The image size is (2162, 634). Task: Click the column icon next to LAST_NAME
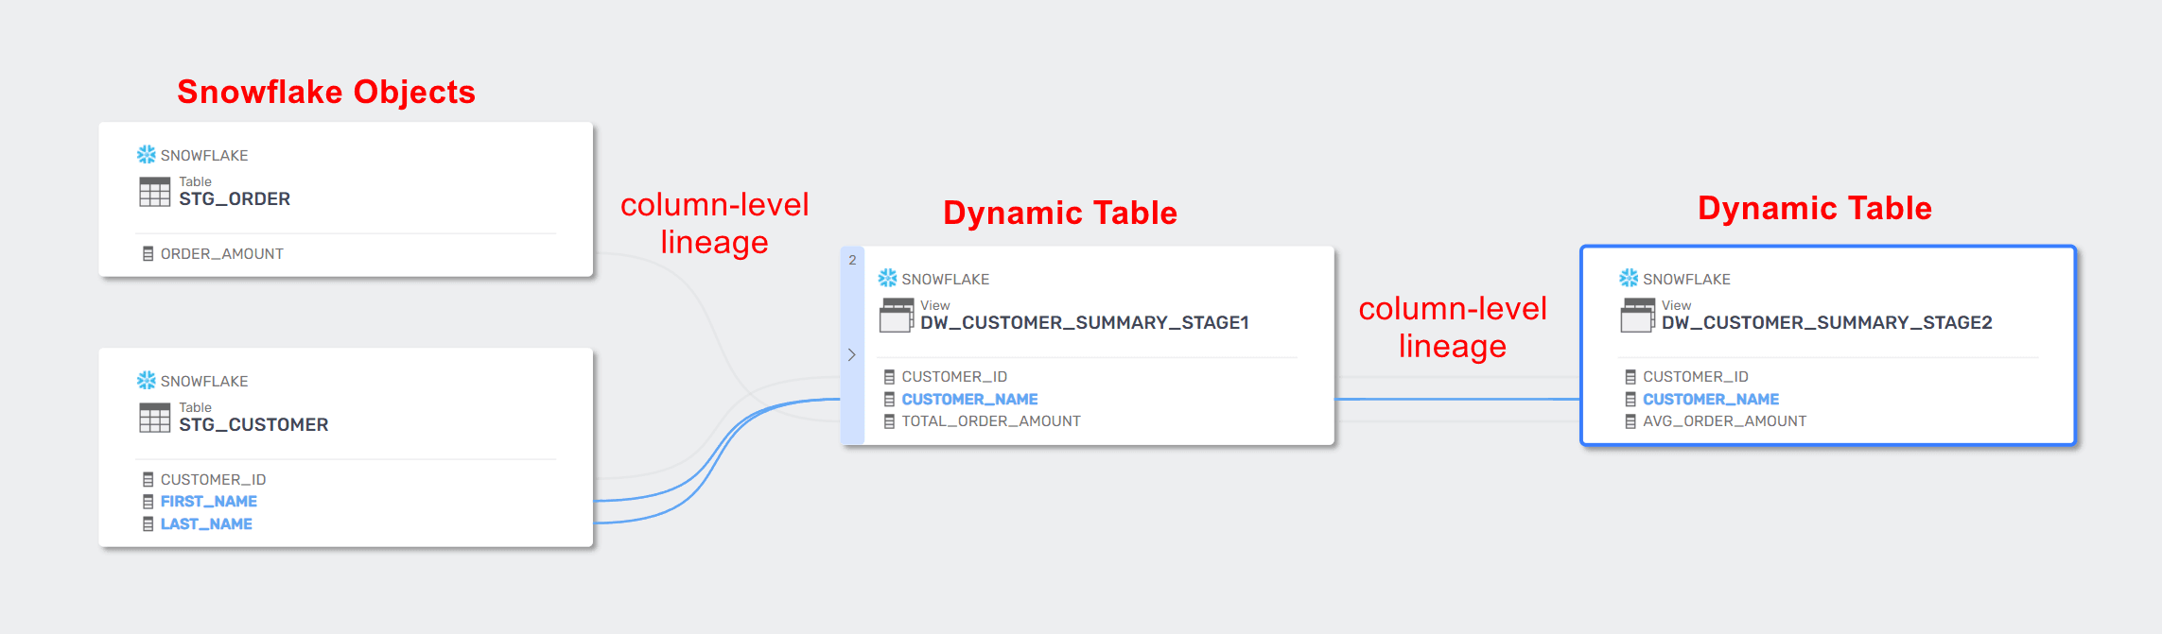pos(148,524)
